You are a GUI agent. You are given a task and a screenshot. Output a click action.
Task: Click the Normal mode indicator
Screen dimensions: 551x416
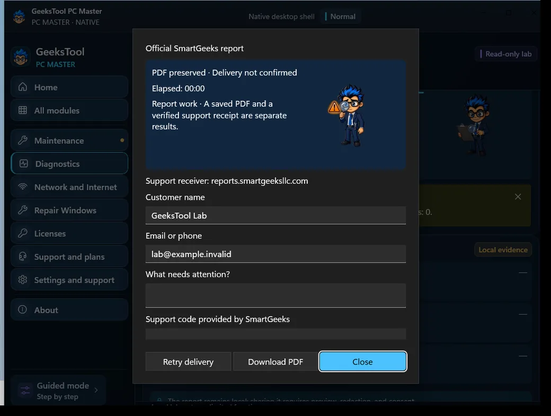point(340,16)
